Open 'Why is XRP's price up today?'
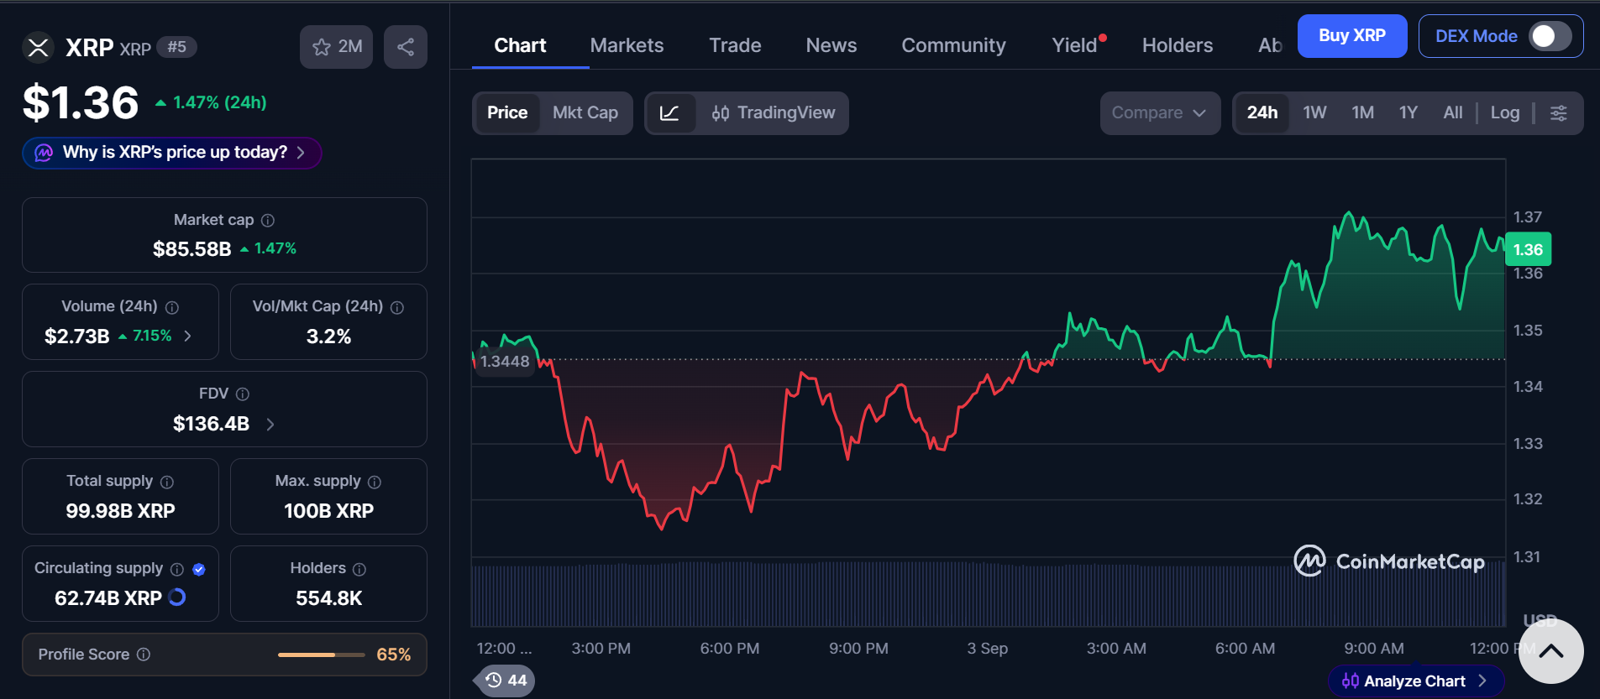The height and width of the screenshot is (699, 1600). click(x=172, y=153)
